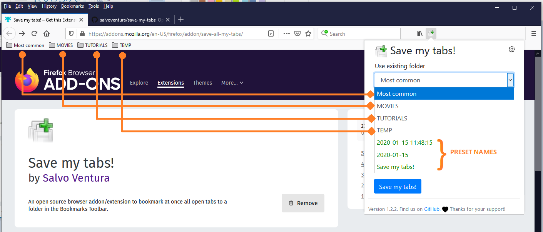Open the TEMP bookmarks toolbar folder

click(x=122, y=45)
